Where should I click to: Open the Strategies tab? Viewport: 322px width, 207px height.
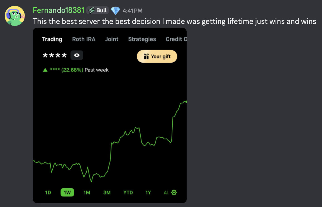click(142, 39)
